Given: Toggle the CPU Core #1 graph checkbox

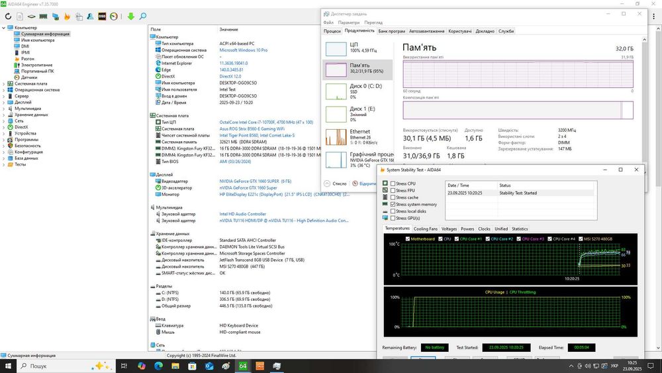Looking at the screenshot, I should coord(456,239).
